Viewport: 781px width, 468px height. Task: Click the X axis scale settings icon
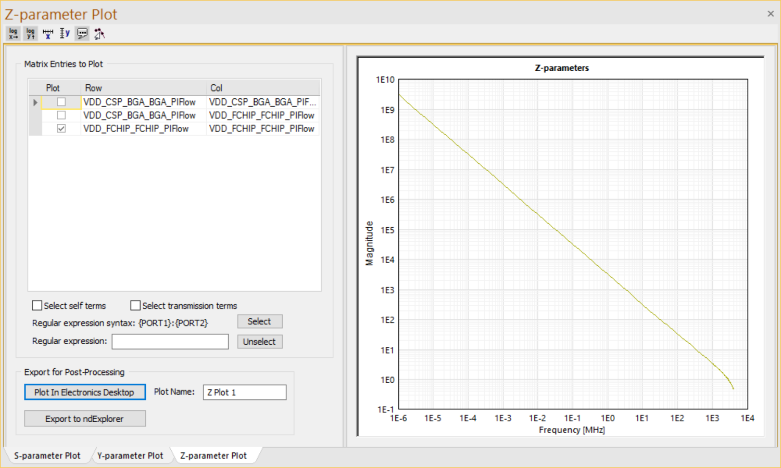[x=48, y=34]
